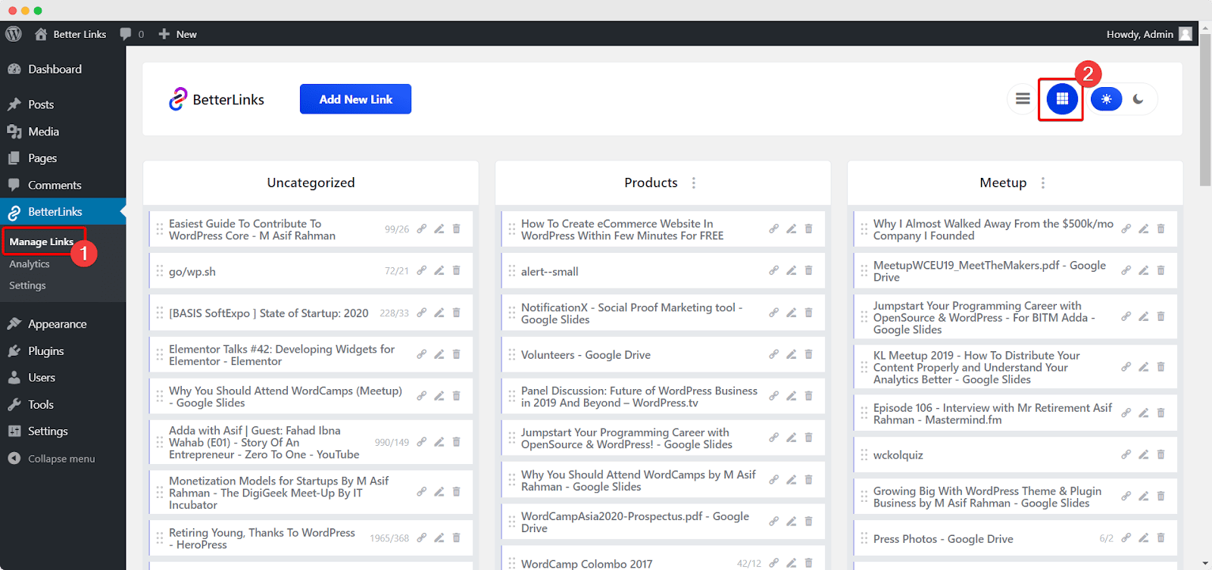Viewport: 1212px width, 570px height.
Task: Open Plugins menu item
Action: 63,351
